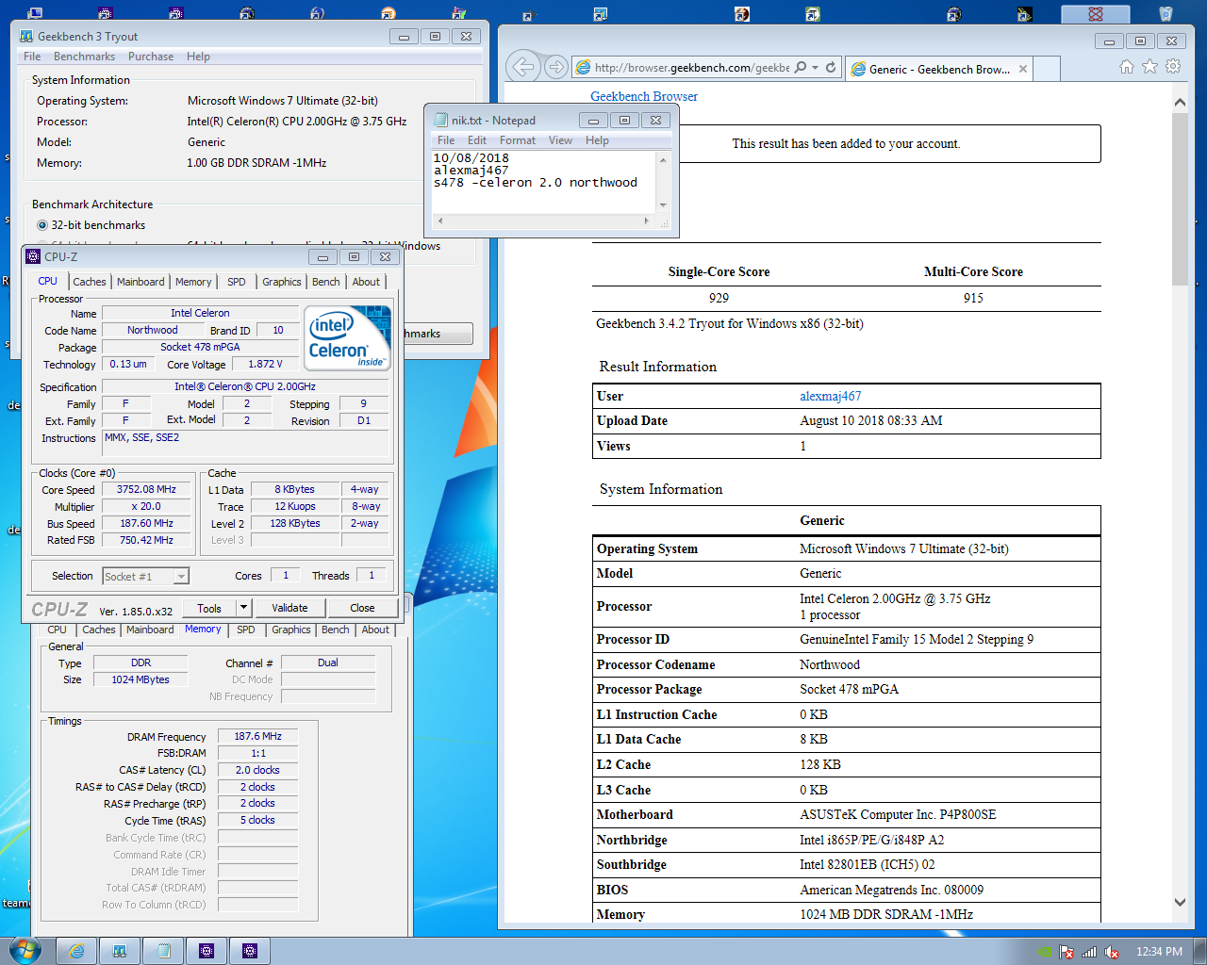Switch to Internet Explorer on the taskbar

76,951
